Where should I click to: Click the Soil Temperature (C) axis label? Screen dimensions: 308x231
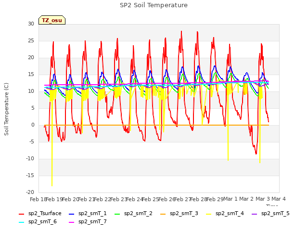coord(6,109)
